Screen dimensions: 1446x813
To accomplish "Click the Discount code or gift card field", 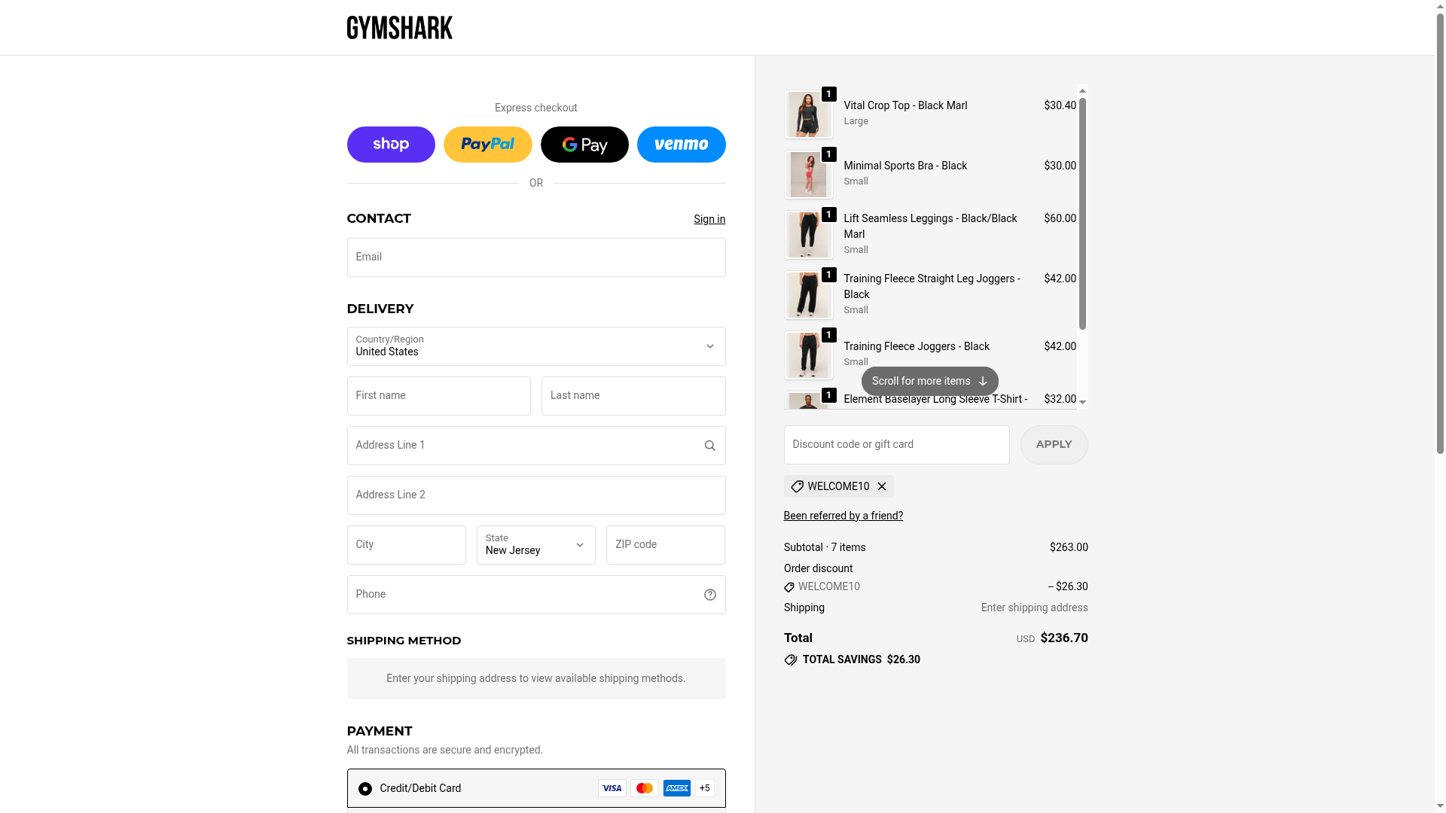I will coord(896,445).
